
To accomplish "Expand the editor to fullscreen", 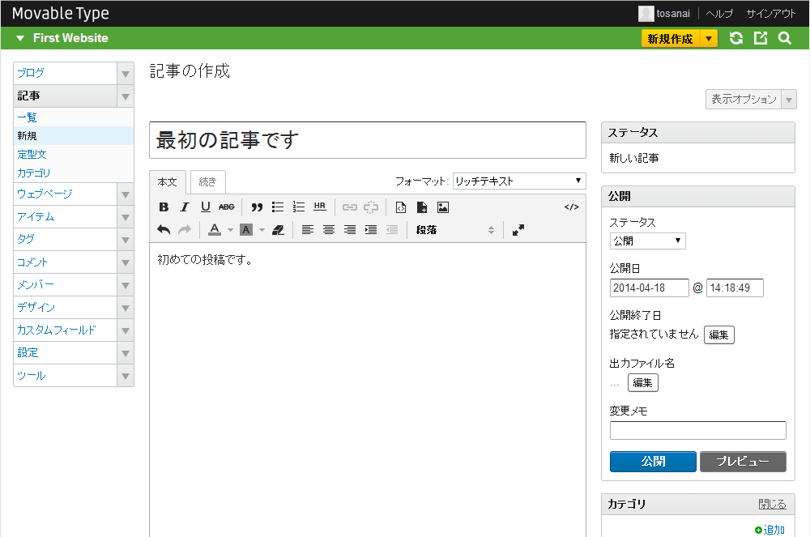I will click(518, 230).
